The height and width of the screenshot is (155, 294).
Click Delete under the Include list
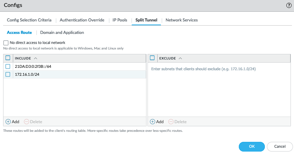(x=33, y=122)
